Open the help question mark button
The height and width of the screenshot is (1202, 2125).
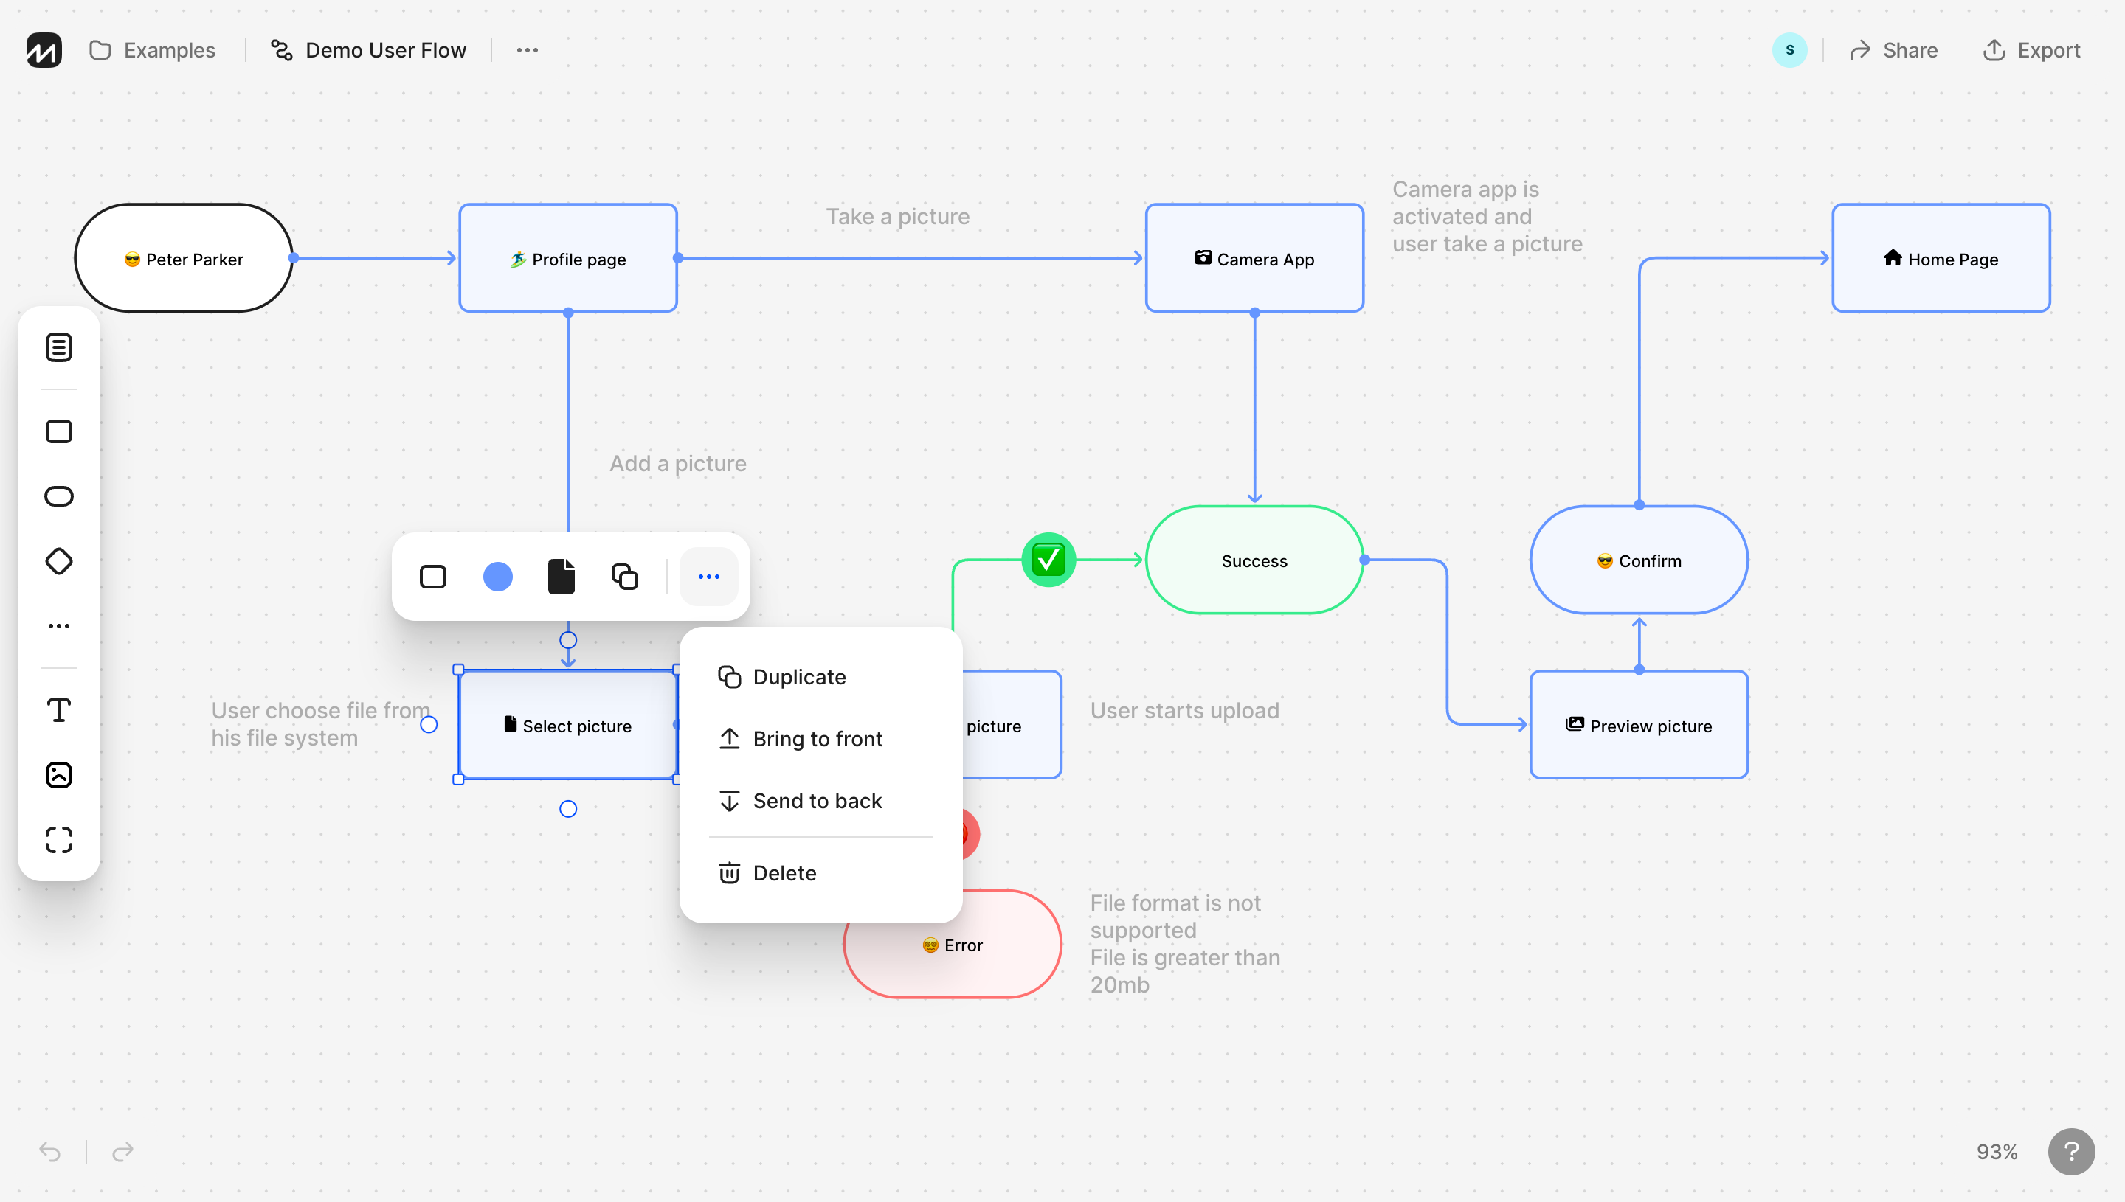coord(2070,1152)
